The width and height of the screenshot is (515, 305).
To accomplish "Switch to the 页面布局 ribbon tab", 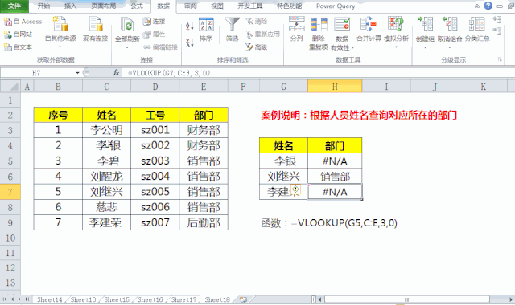I will click(x=104, y=6).
